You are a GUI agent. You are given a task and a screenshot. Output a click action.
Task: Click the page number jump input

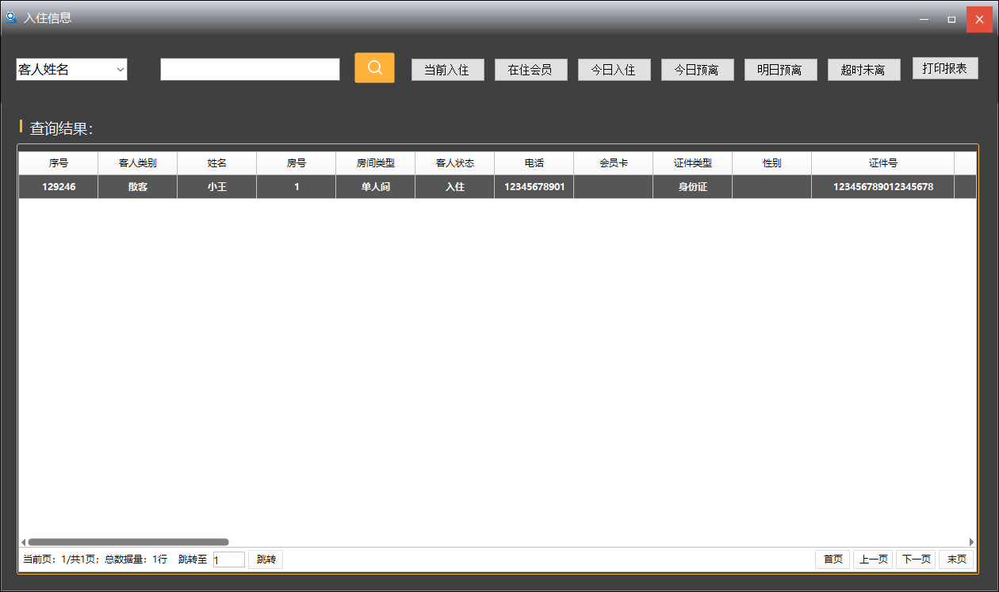click(x=229, y=560)
